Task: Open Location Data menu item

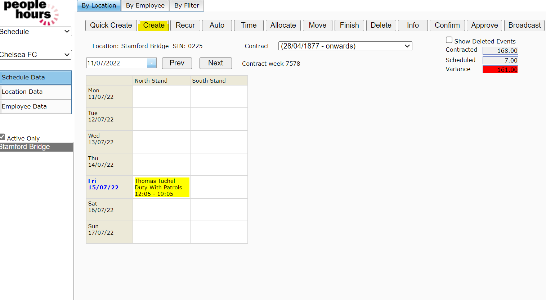Action: tap(35, 92)
